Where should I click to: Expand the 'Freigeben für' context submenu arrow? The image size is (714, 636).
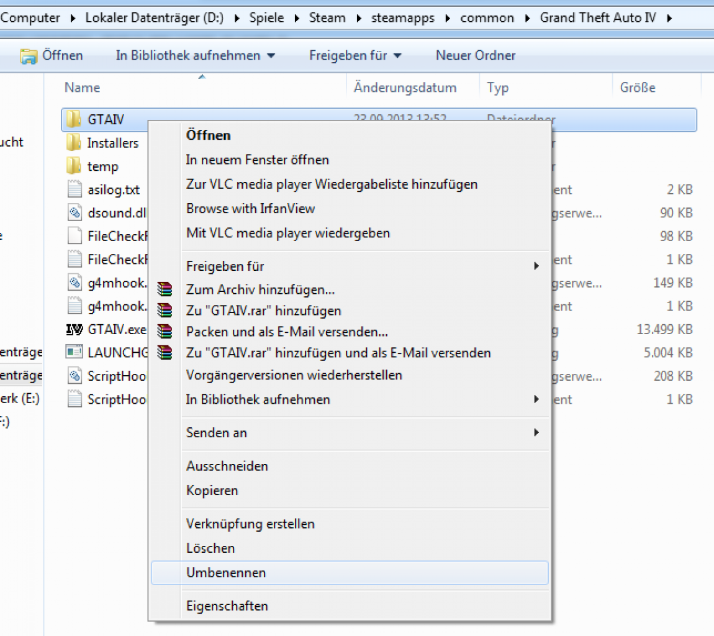[x=536, y=266]
